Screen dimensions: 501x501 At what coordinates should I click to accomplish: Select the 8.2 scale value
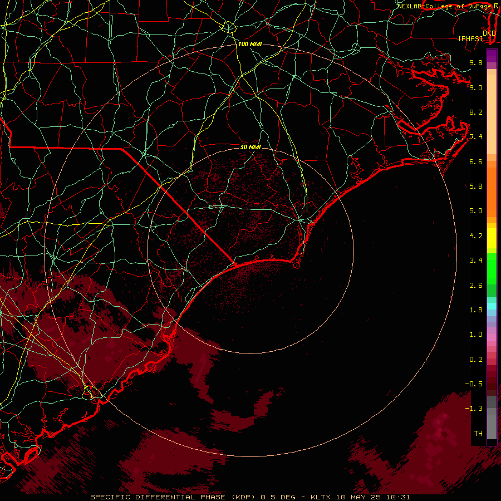point(476,112)
